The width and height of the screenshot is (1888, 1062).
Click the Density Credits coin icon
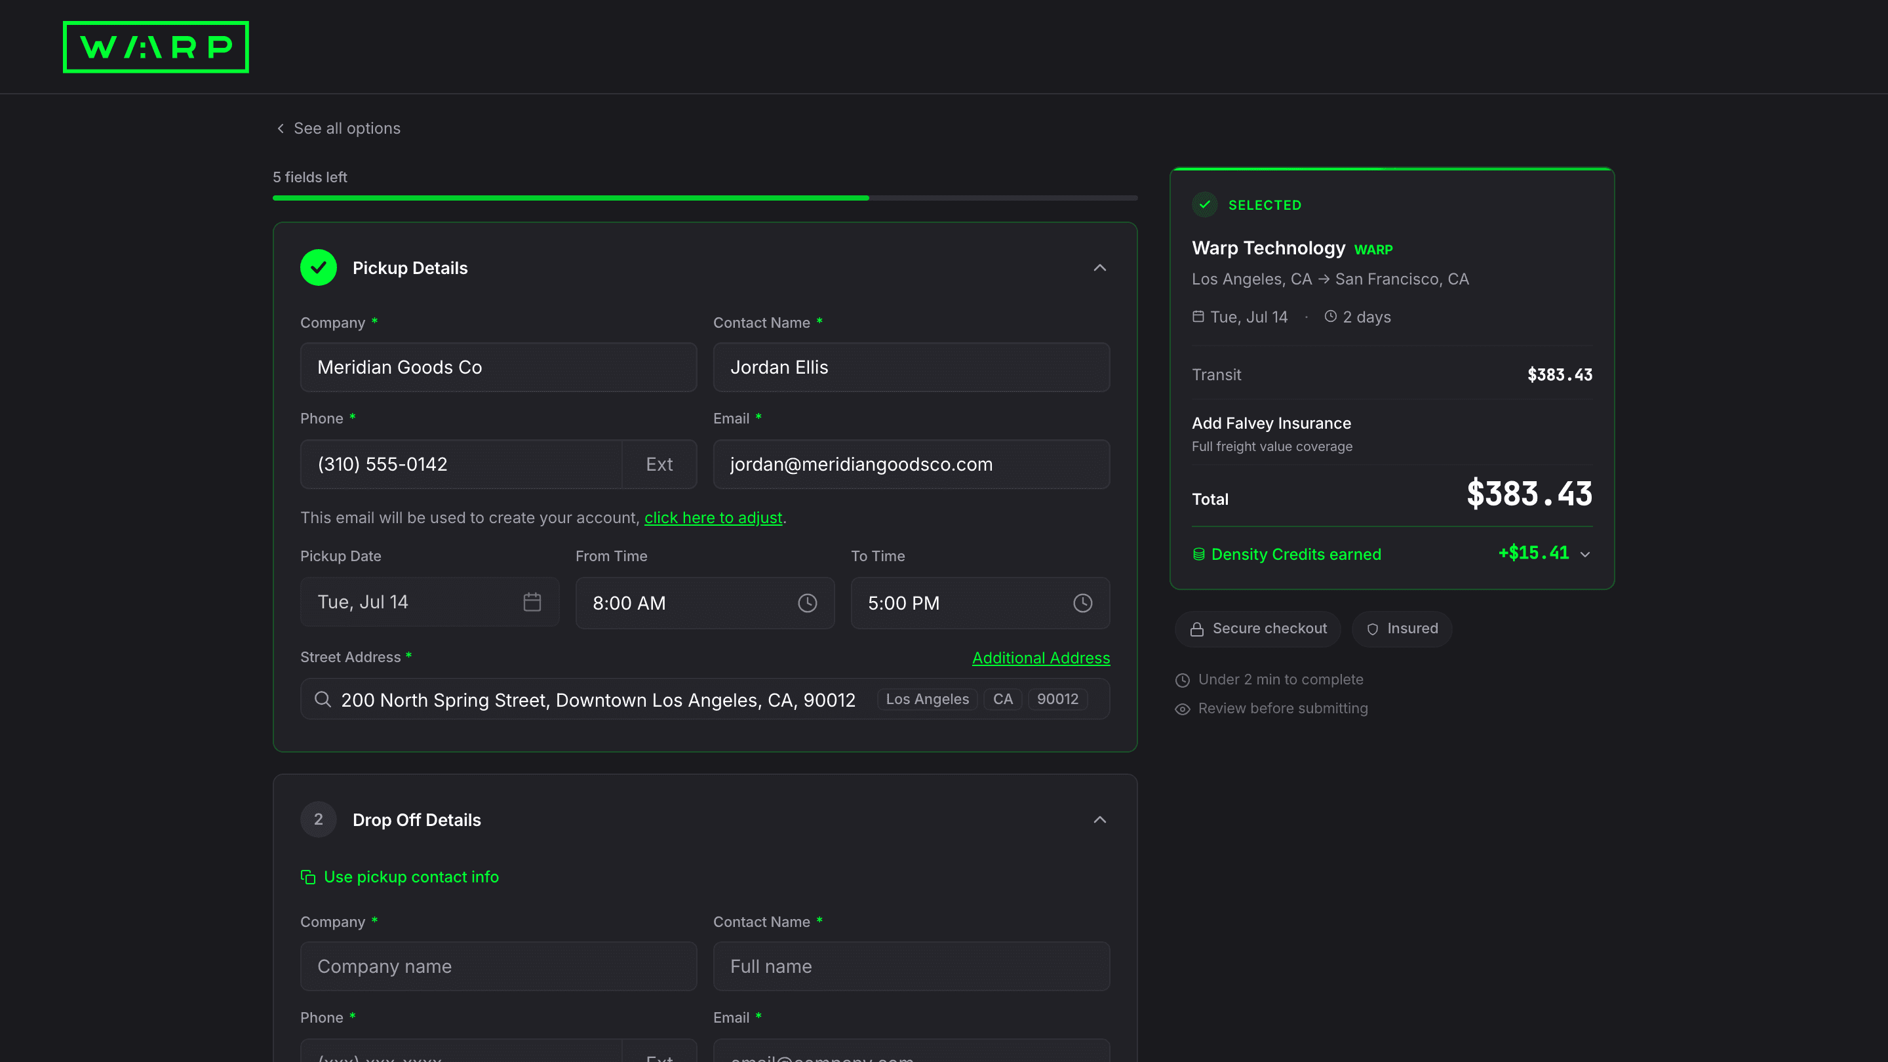[1198, 554]
